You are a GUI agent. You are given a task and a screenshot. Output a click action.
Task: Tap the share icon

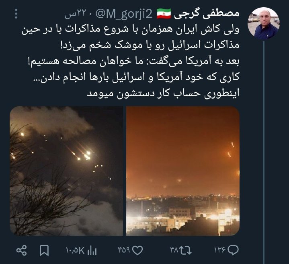[22, 250]
